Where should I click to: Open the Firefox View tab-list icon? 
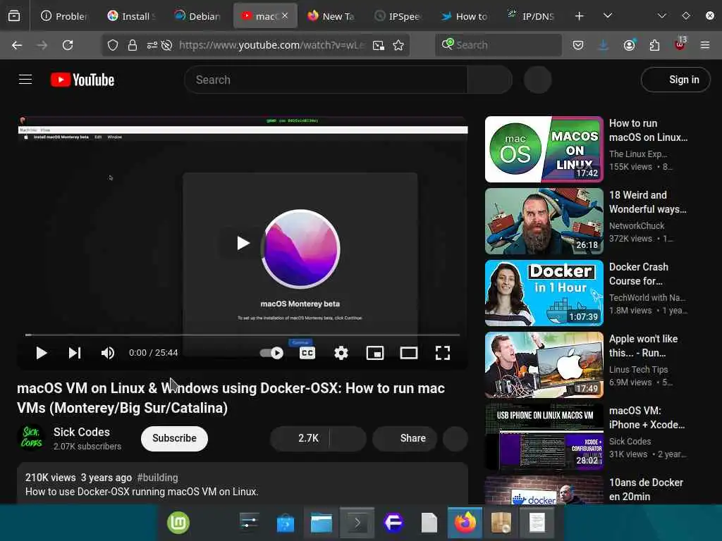[14, 16]
